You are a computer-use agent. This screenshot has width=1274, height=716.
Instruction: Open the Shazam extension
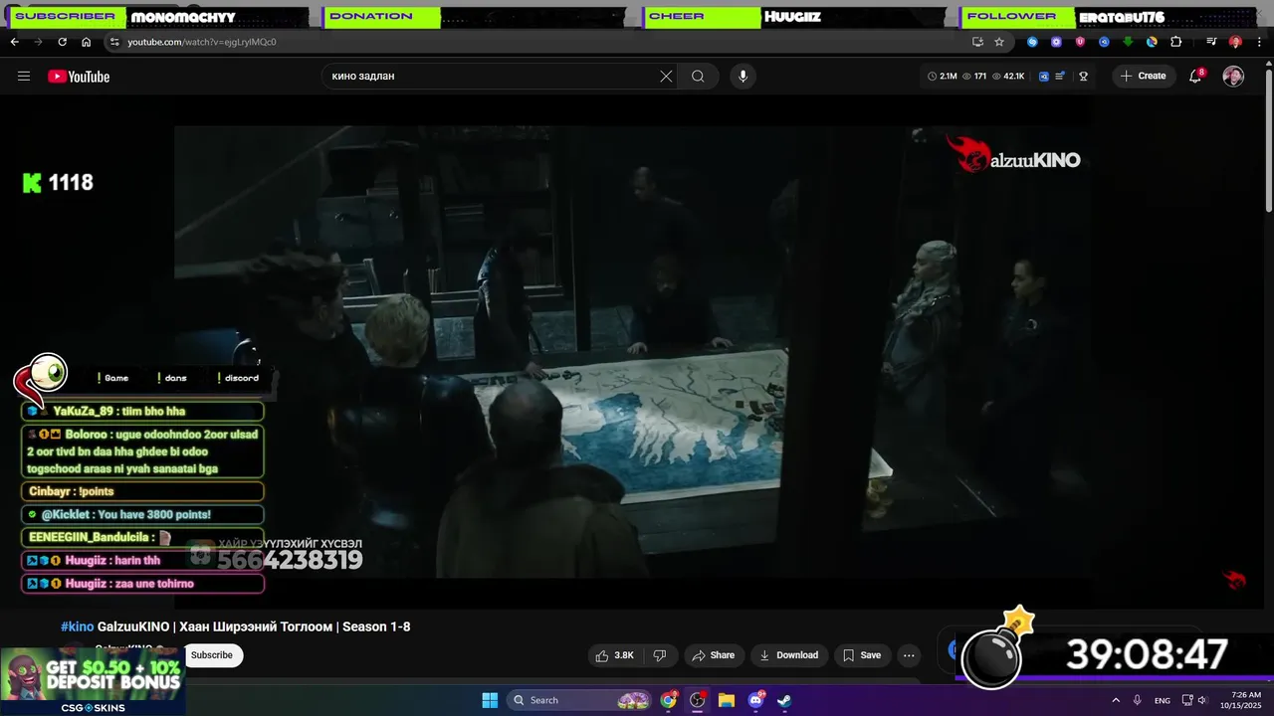[x=1032, y=42]
